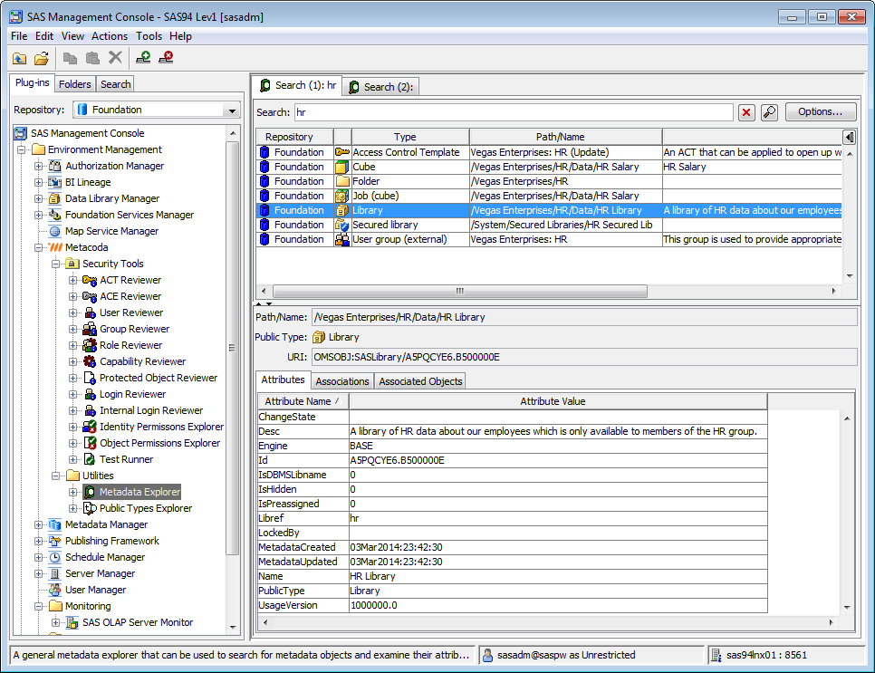This screenshot has width=875, height=673.
Task: Collapse the Metacoda node
Action: pos(39,248)
